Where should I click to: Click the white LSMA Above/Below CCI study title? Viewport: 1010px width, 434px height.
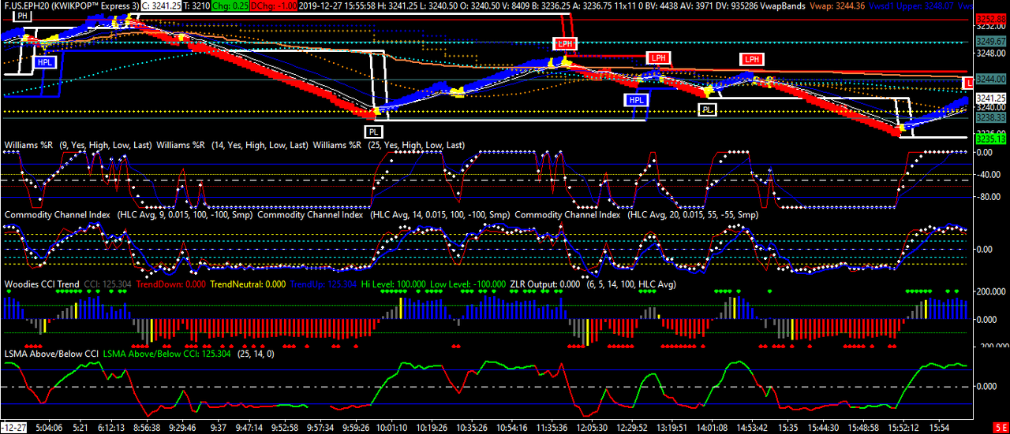click(x=51, y=354)
